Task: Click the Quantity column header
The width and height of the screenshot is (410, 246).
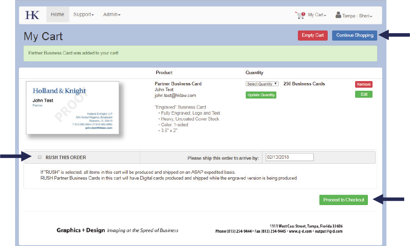Action: (254, 73)
